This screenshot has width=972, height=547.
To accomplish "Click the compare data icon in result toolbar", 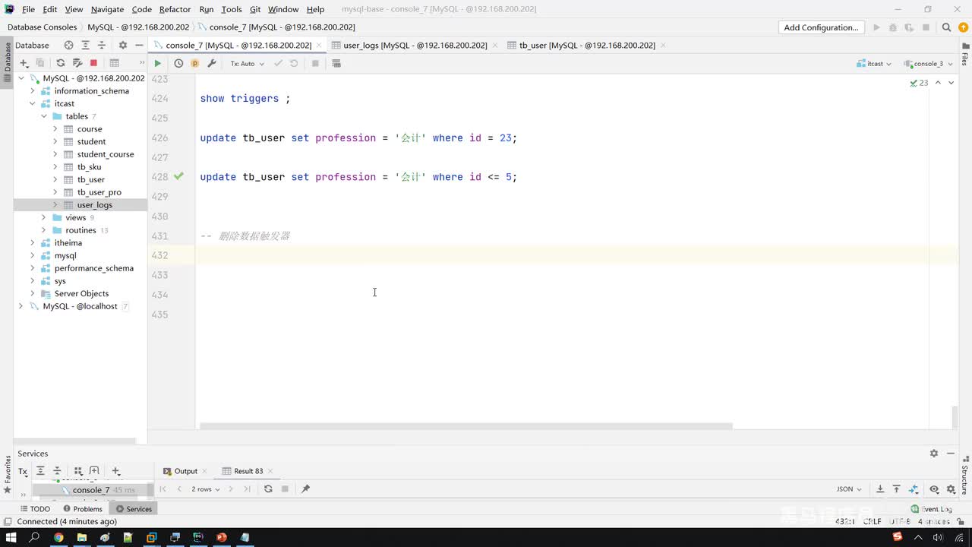I will [914, 489].
